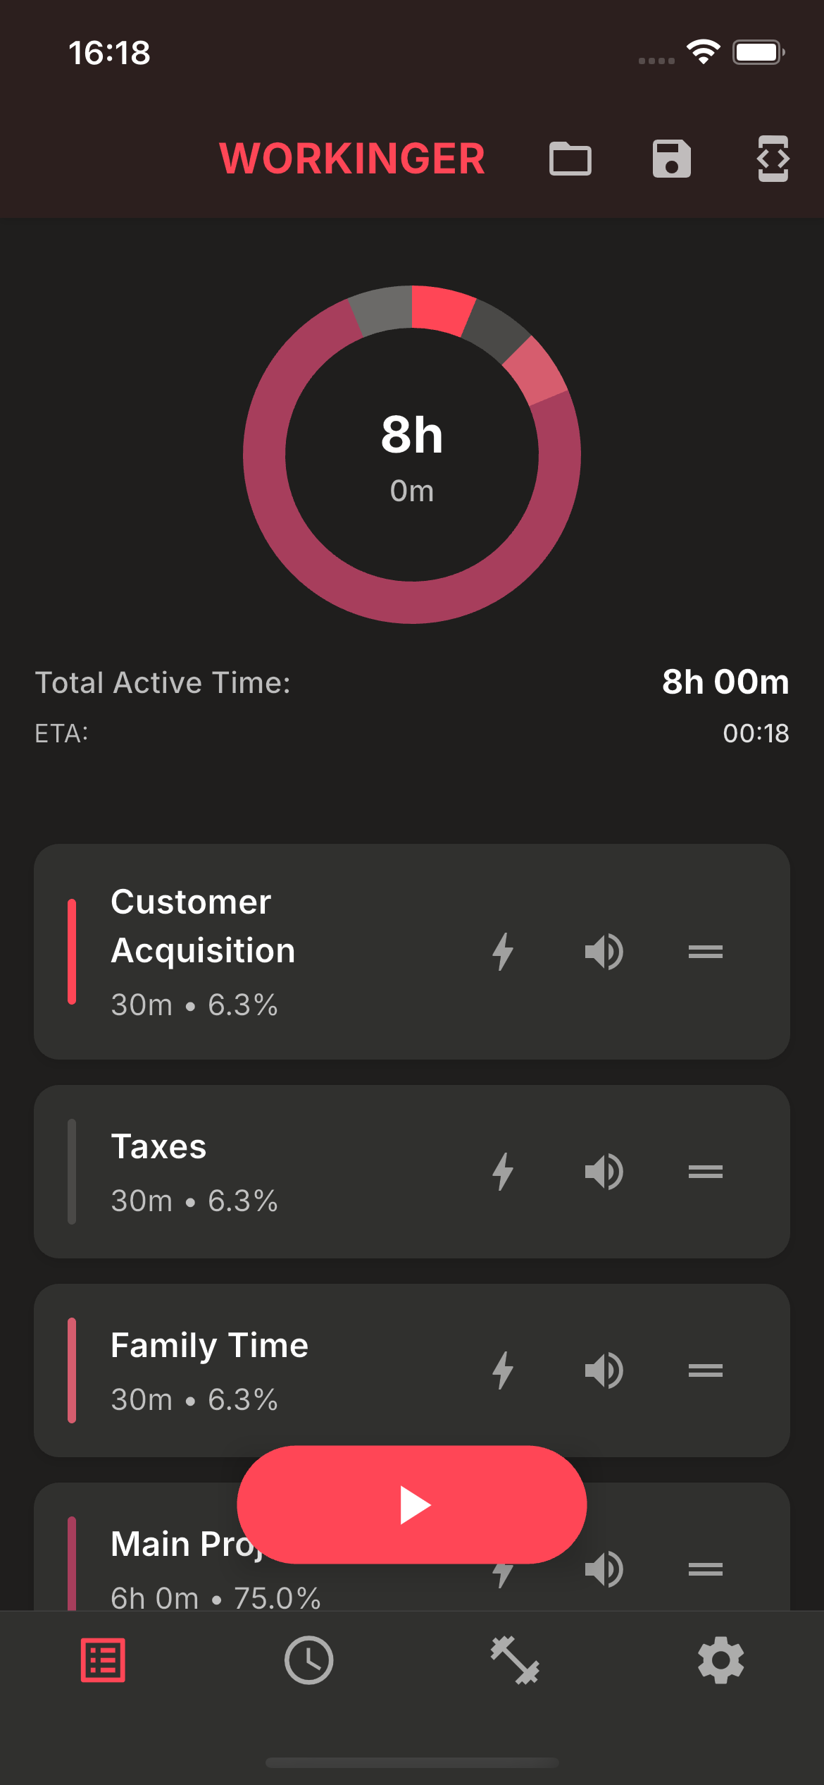824x1785 pixels.
Task: Open the settings gear tab
Action: tap(720, 1661)
